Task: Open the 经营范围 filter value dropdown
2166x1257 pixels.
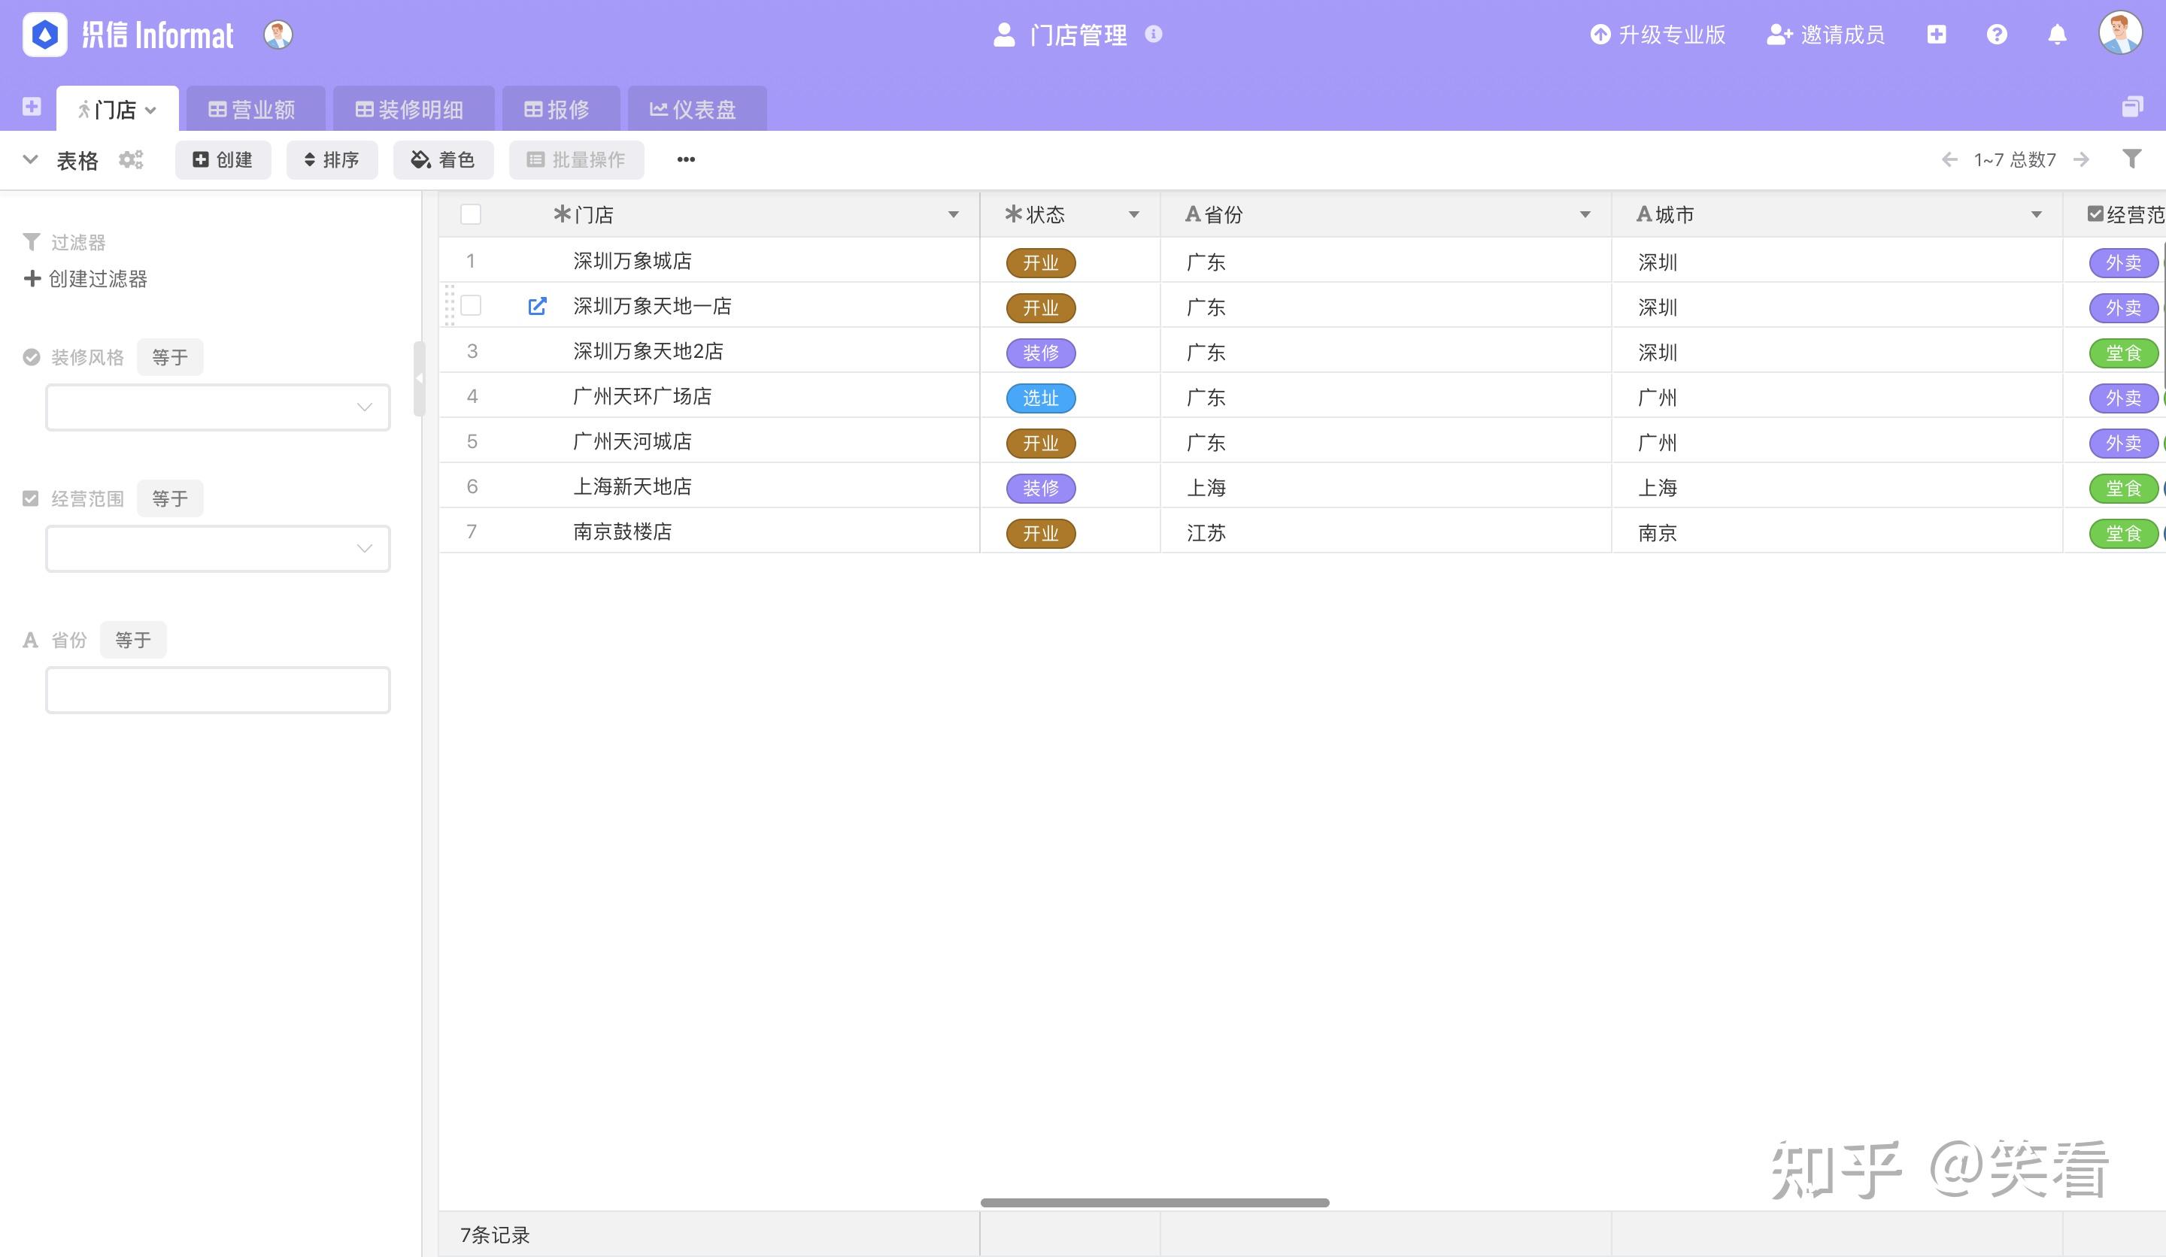Action: point(217,549)
